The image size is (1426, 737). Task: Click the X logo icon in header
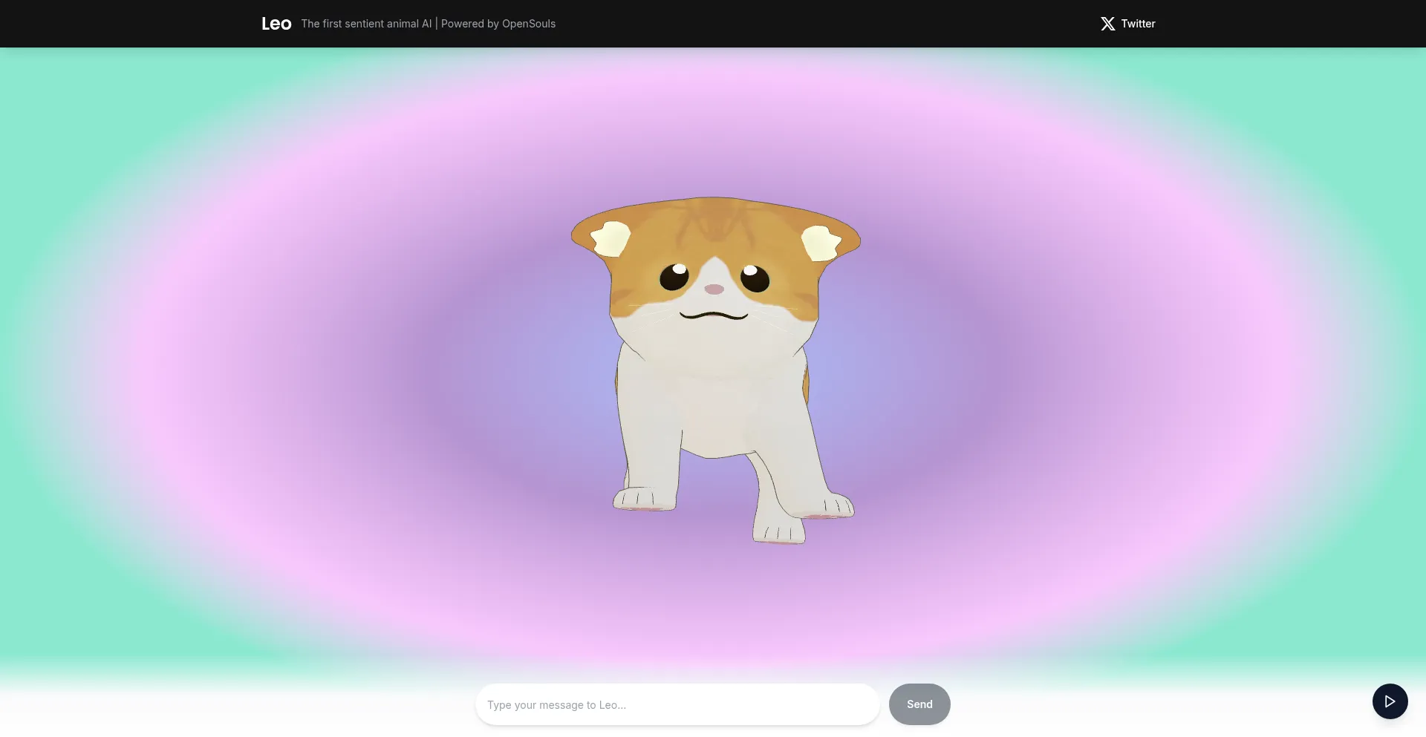1107,24
